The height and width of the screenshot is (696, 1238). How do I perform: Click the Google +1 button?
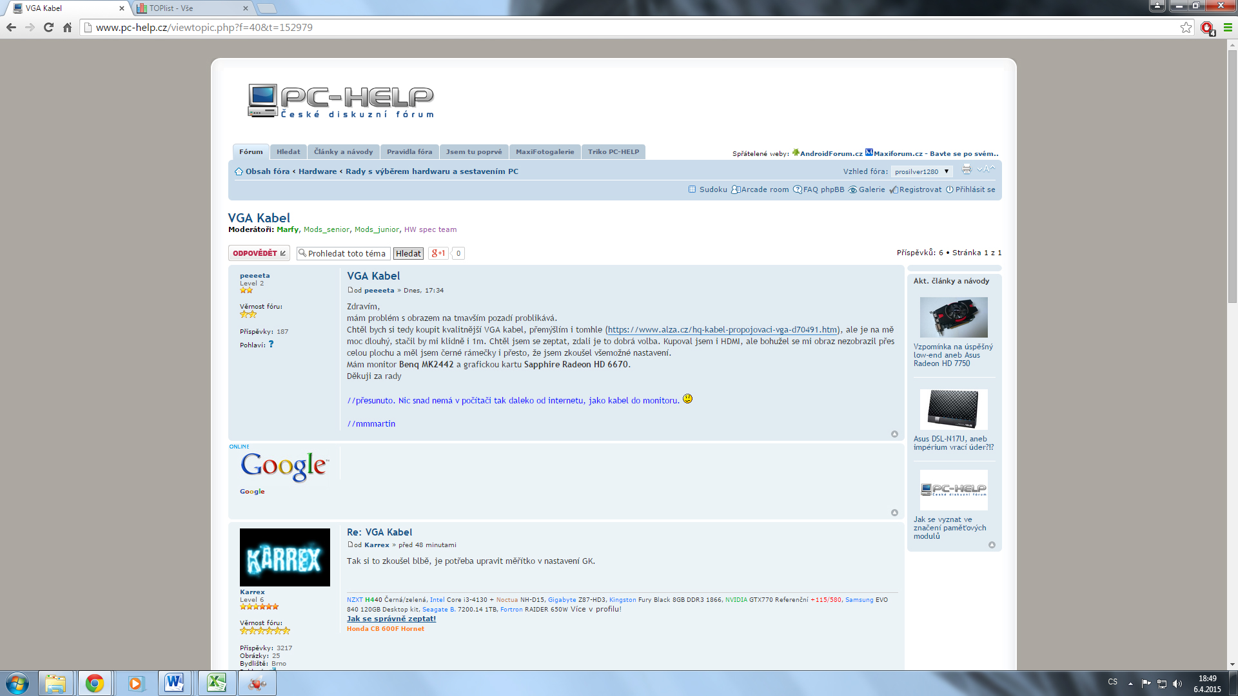click(x=438, y=253)
